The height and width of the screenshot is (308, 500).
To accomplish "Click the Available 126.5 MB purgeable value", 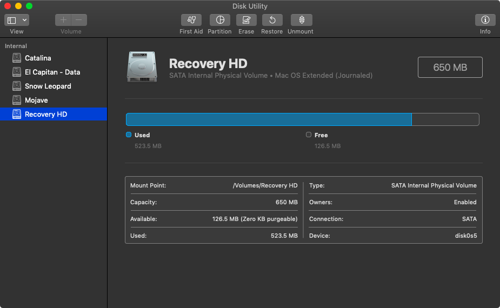I will click(255, 219).
